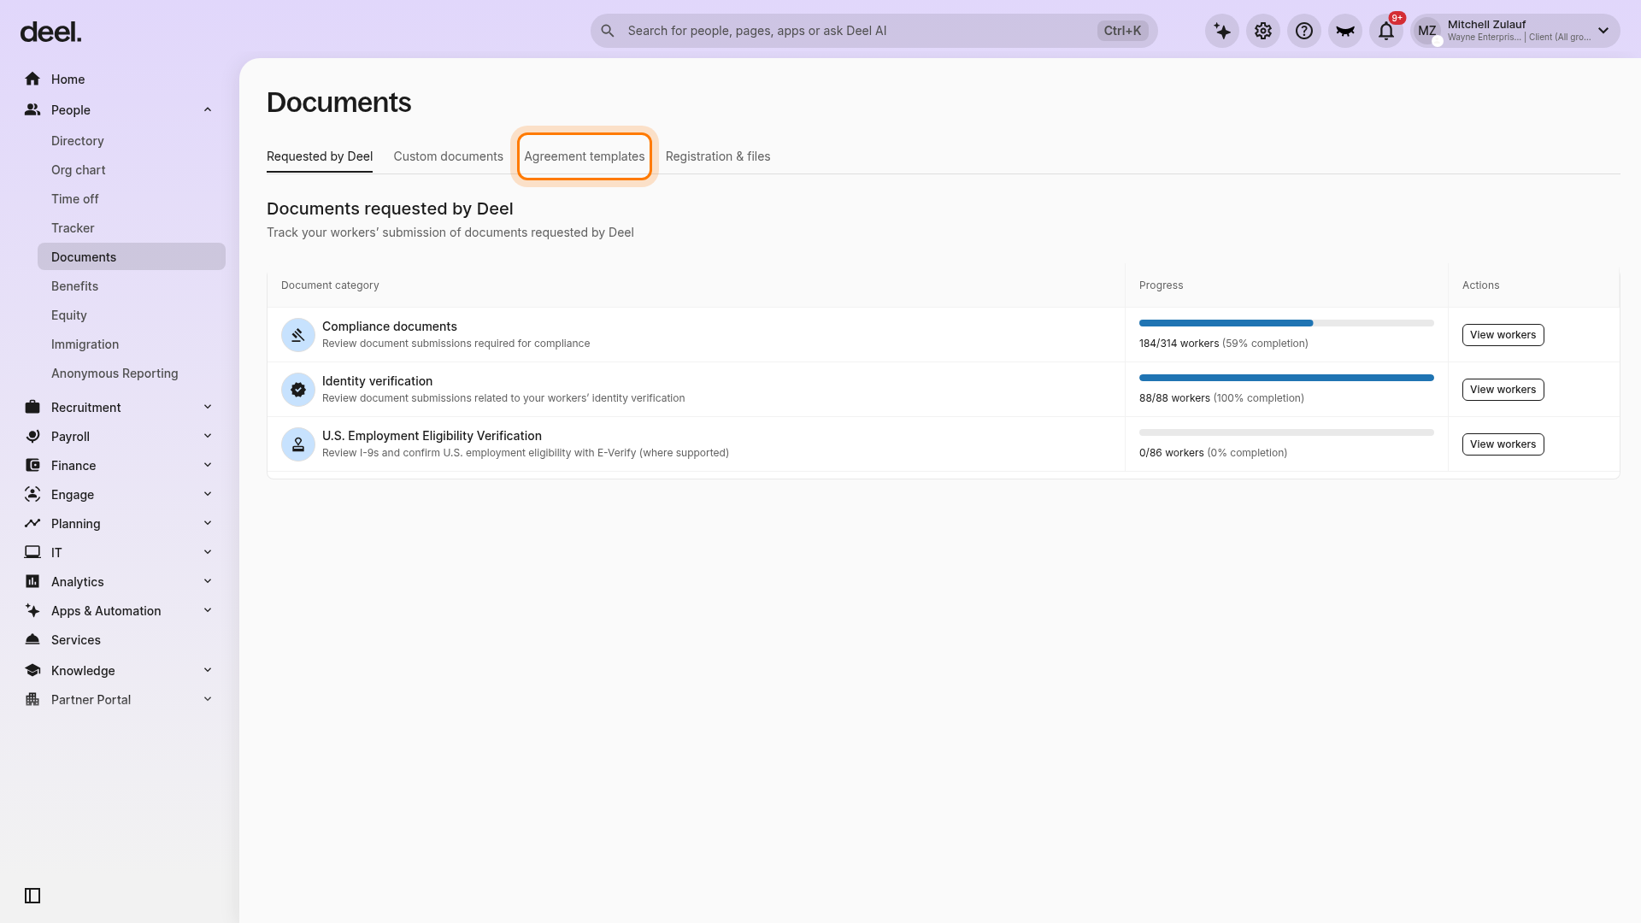Expand the IT menu chevron
The height and width of the screenshot is (923, 1641).
click(208, 552)
